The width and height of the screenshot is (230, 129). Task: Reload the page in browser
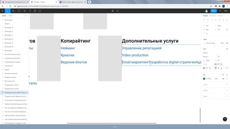10,6
